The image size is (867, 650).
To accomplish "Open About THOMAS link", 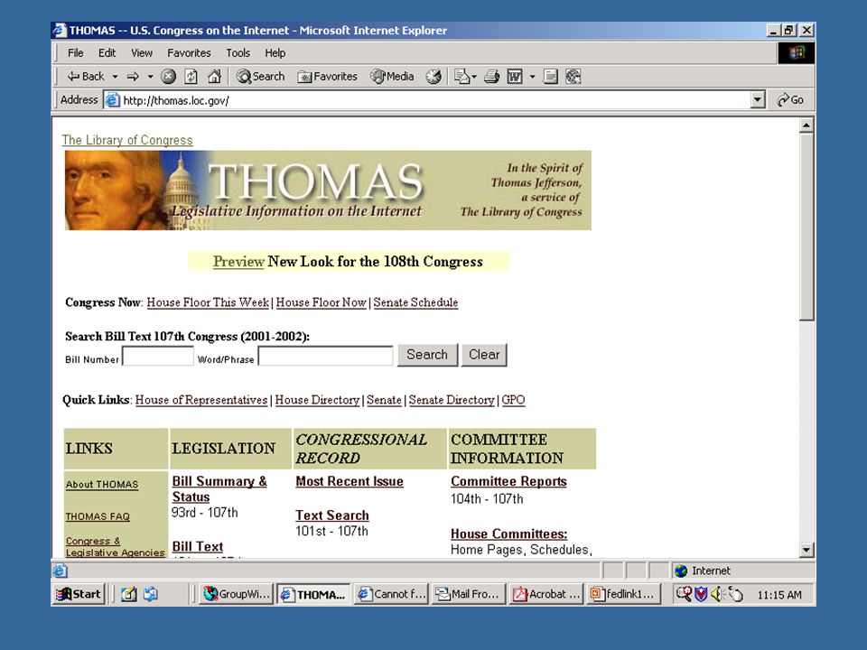I will [x=102, y=485].
